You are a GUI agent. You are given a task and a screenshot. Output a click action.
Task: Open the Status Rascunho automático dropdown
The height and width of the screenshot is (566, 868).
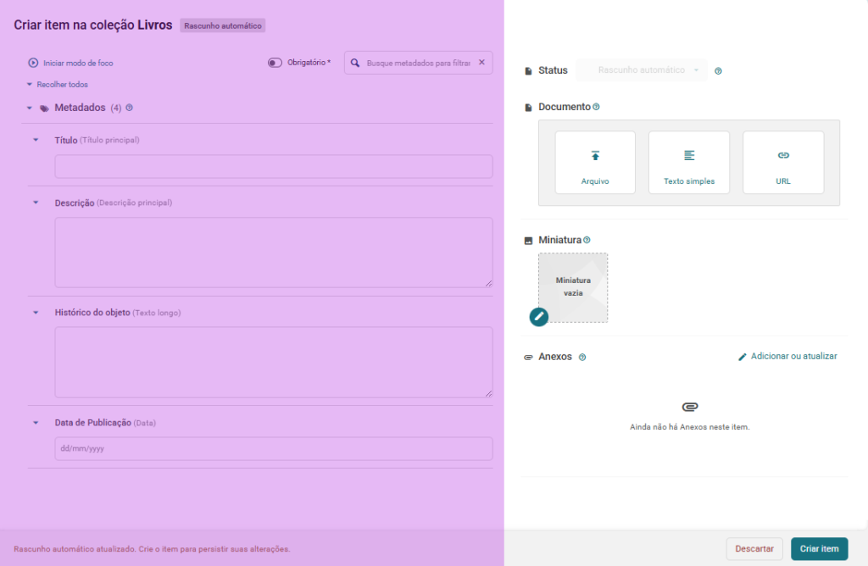(642, 70)
